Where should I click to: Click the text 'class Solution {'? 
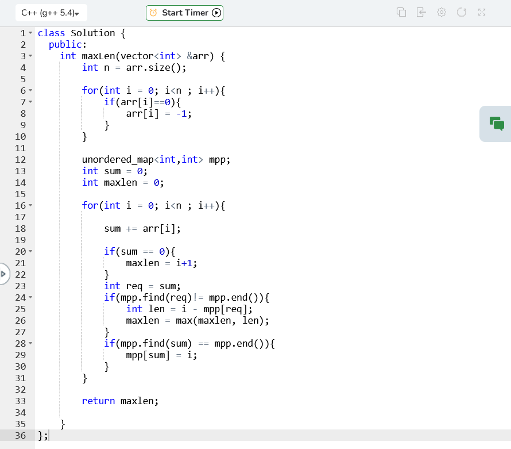82,33
